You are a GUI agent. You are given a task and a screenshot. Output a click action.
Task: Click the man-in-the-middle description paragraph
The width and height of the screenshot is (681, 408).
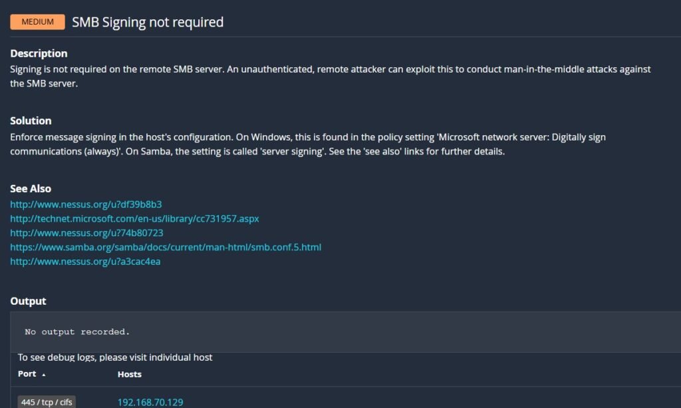(330, 77)
